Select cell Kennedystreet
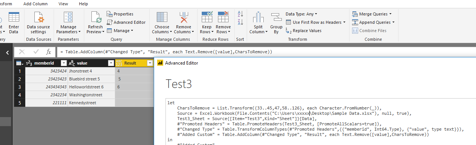Screen dimensions: 476x145 91,103
